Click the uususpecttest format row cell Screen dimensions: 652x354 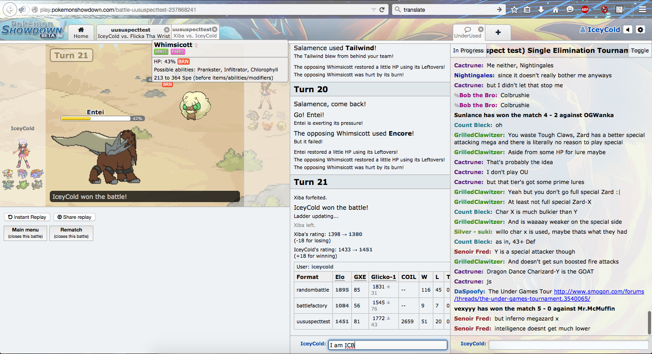pos(313,321)
